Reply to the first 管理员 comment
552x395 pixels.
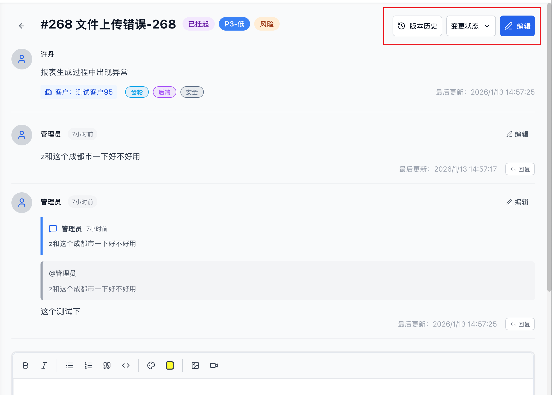tap(520, 169)
